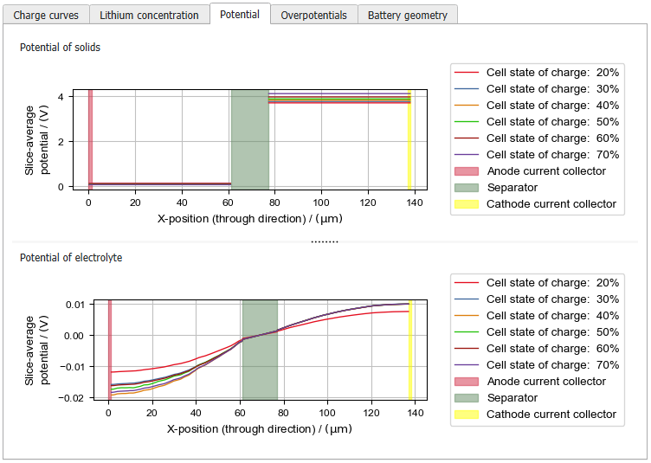This screenshot has width=651, height=463.
Task: Open the Lithium concentration tab
Action: pyautogui.click(x=149, y=15)
